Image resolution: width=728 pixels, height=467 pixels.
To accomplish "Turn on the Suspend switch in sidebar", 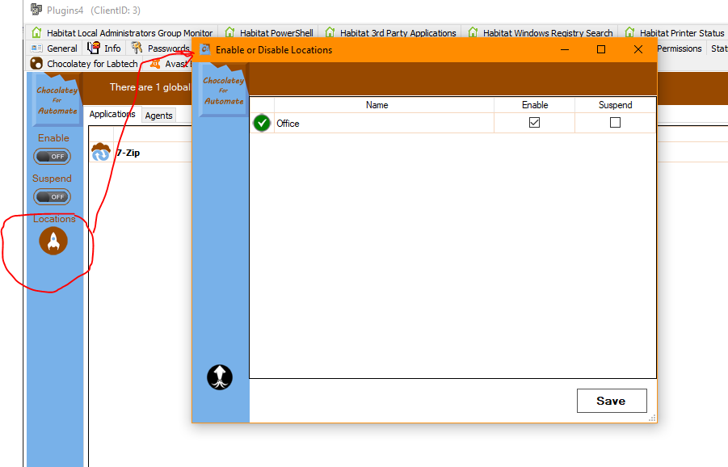I will 53,196.
